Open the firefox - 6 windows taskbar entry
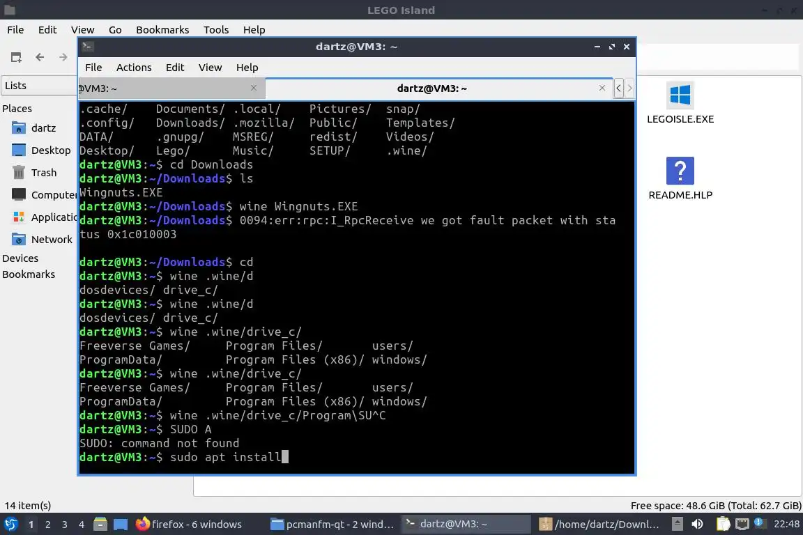The image size is (803, 535). coord(189,525)
